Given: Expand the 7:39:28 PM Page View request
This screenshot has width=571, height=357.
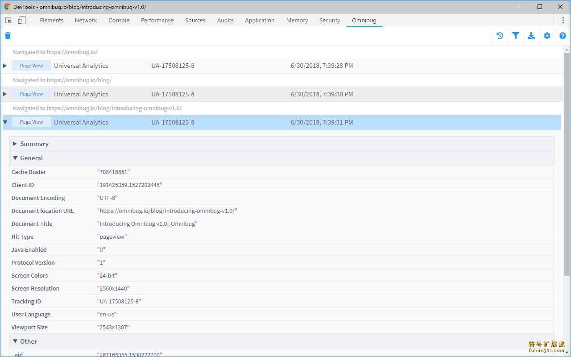Looking at the screenshot, I should (x=5, y=66).
